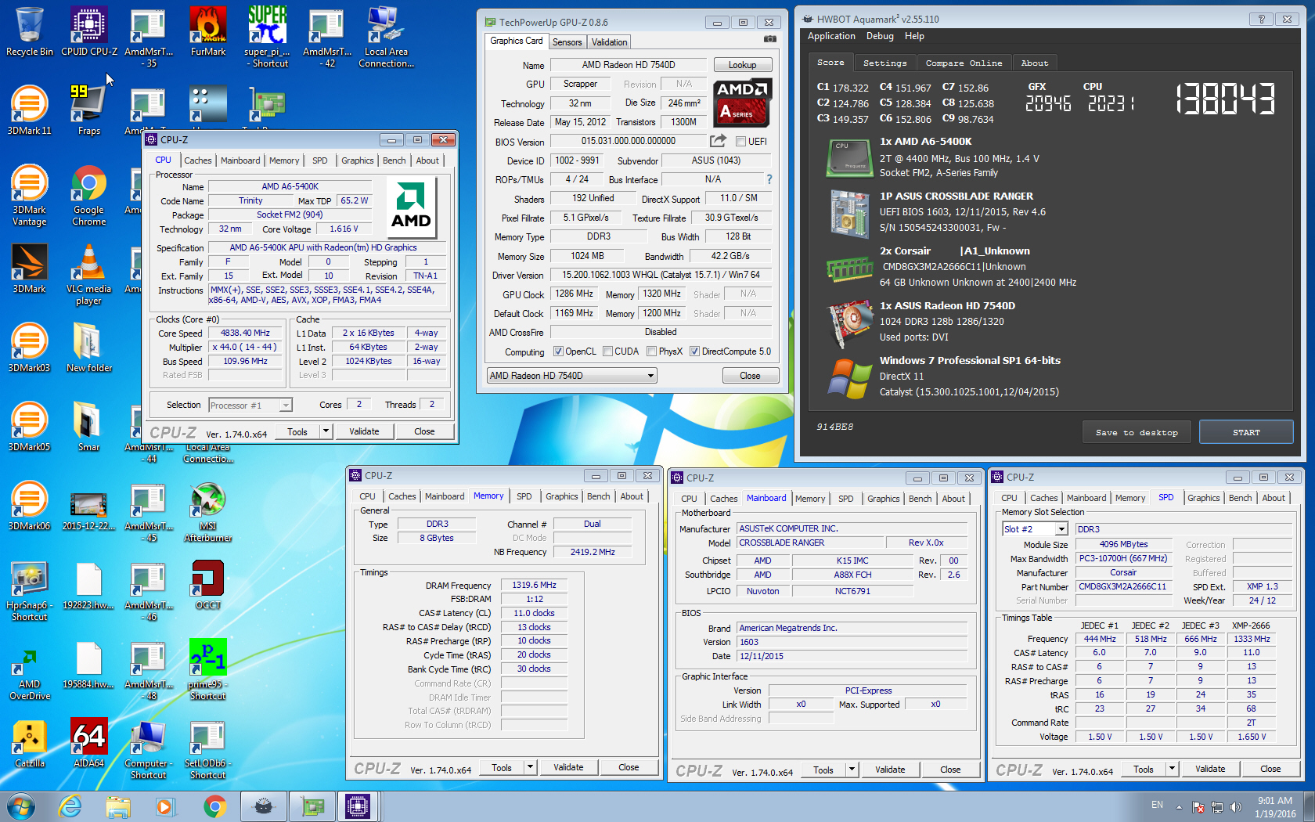The height and width of the screenshot is (822, 1315).
Task: Toggle DirectCompute 5.0 checkbox
Action: click(694, 352)
